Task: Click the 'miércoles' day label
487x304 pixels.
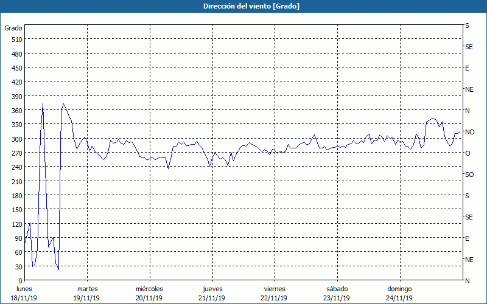Action: tap(149, 289)
